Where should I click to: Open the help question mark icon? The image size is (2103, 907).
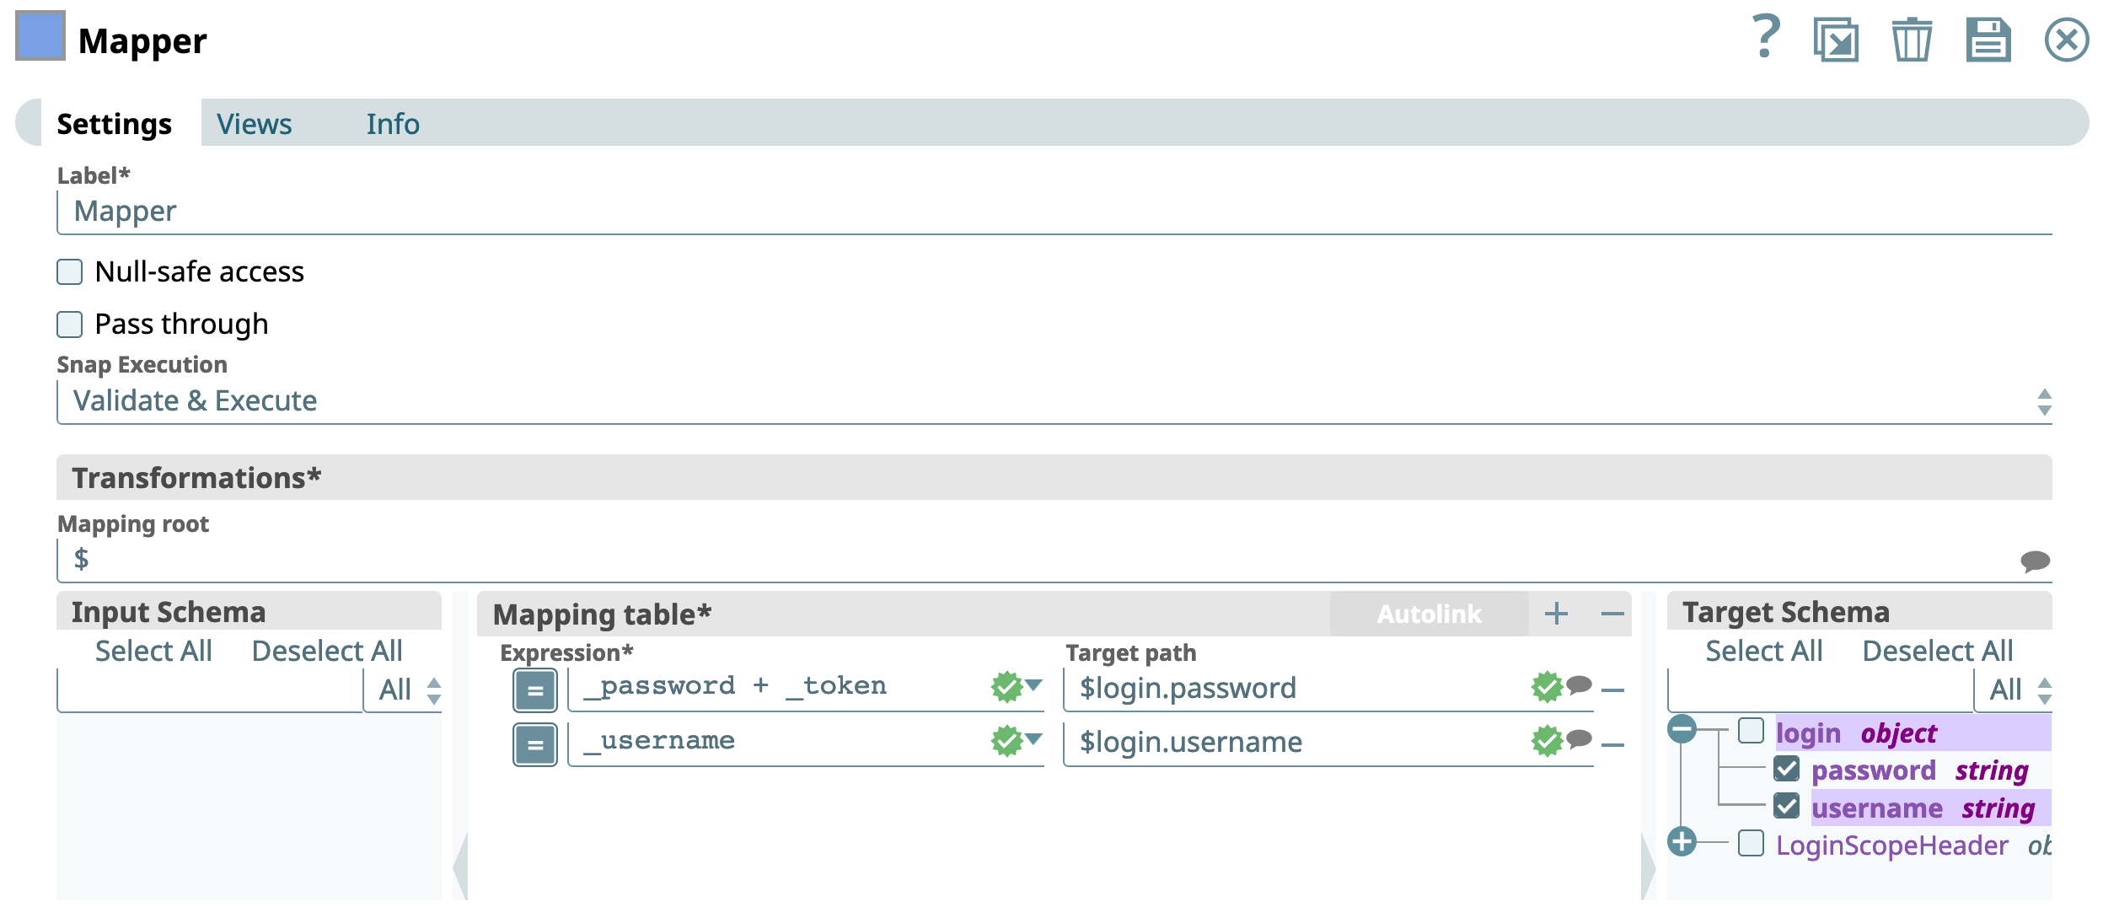(1766, 38)
